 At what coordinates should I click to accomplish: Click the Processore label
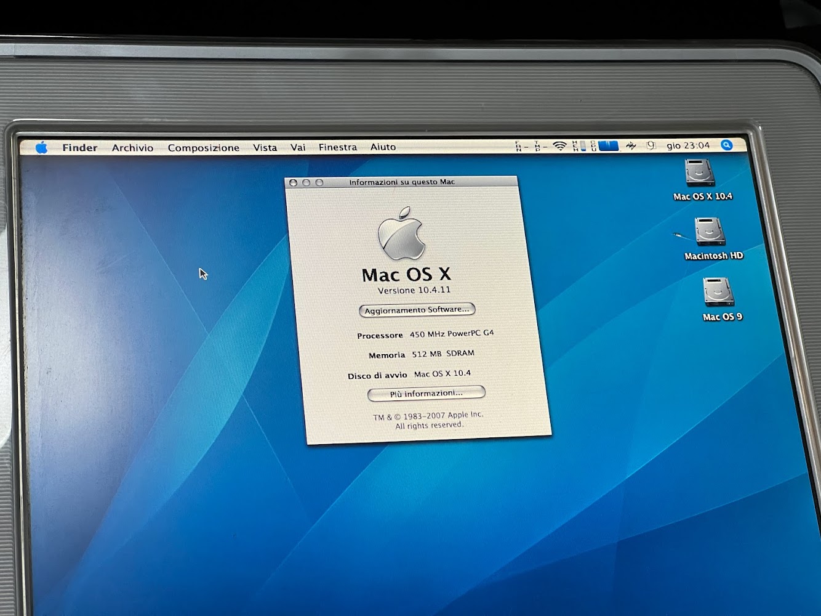pyautogui.click(x=380, y=336)
